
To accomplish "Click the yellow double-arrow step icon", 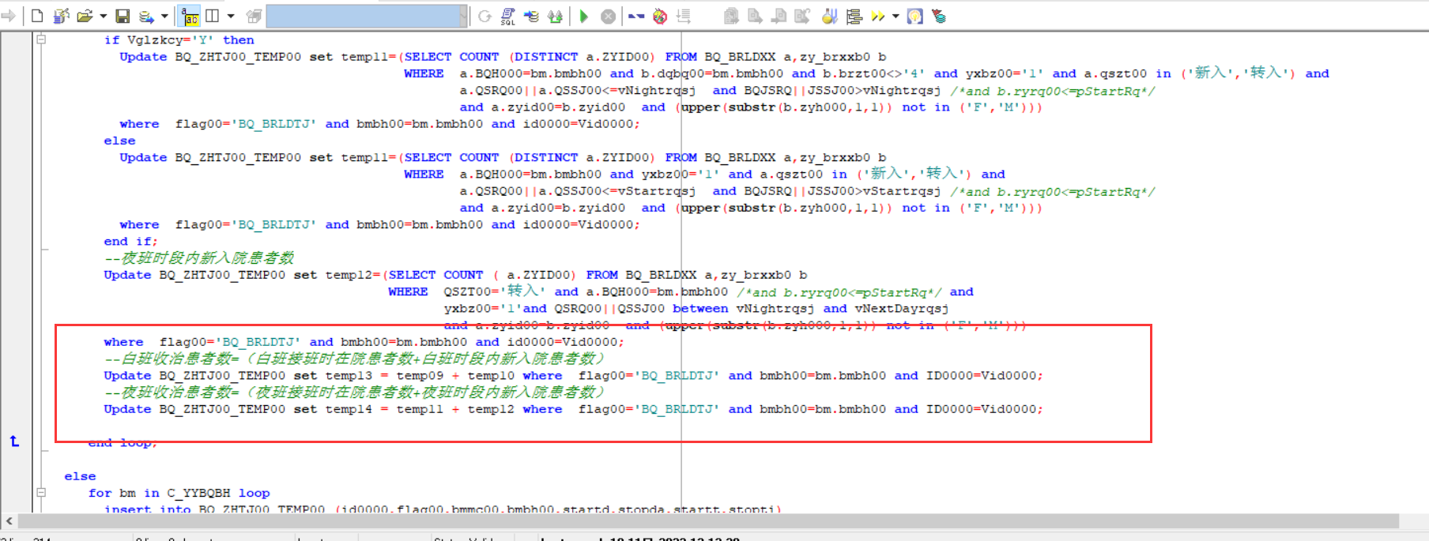I will click(877, 16).
